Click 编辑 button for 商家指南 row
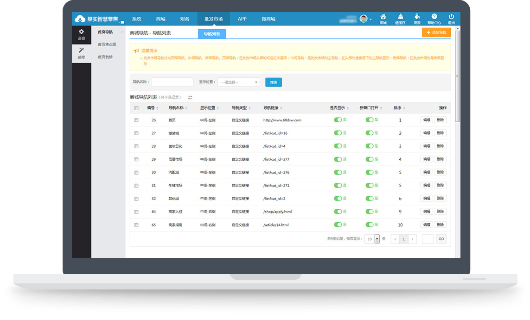 (426, 225)
